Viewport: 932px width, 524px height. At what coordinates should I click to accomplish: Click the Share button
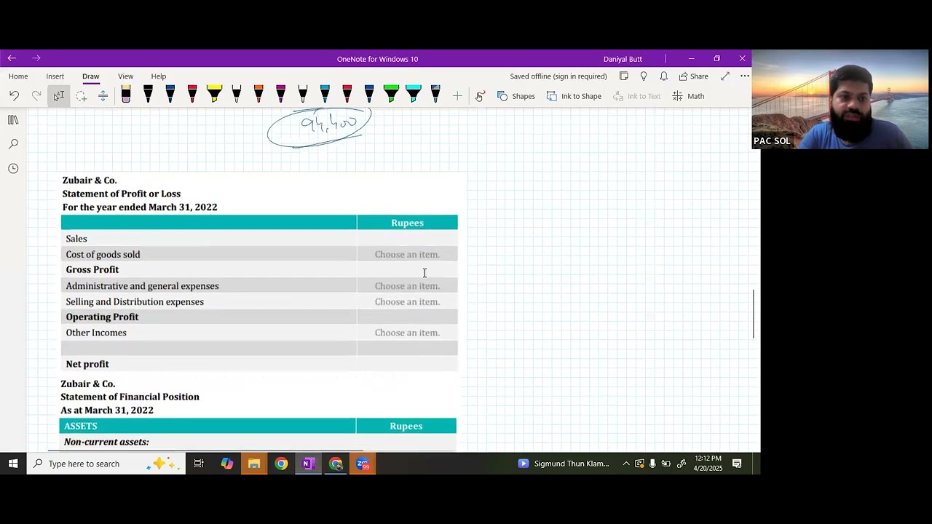693,76
